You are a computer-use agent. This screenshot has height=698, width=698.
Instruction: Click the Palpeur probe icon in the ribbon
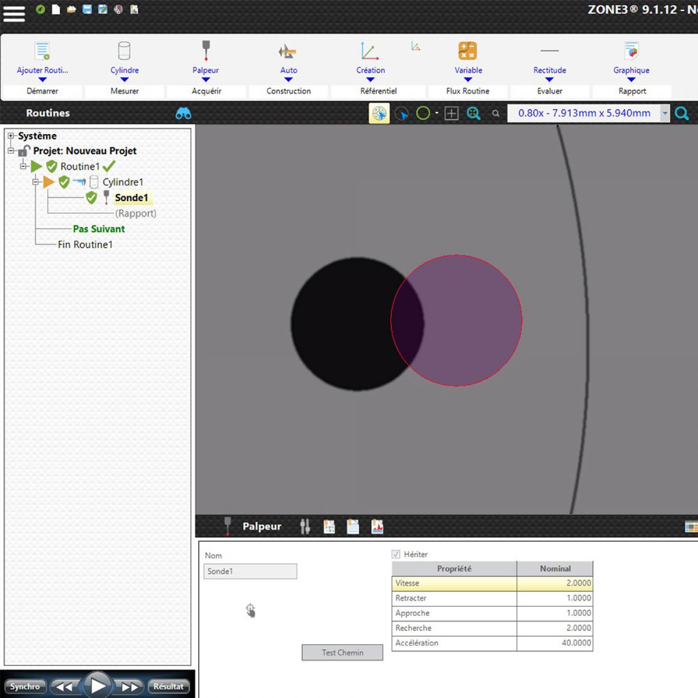(x=206, y=51)
